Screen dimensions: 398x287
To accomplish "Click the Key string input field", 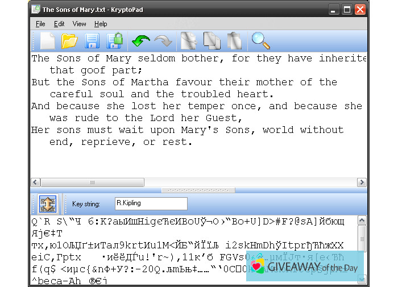I will pos(150,203).
